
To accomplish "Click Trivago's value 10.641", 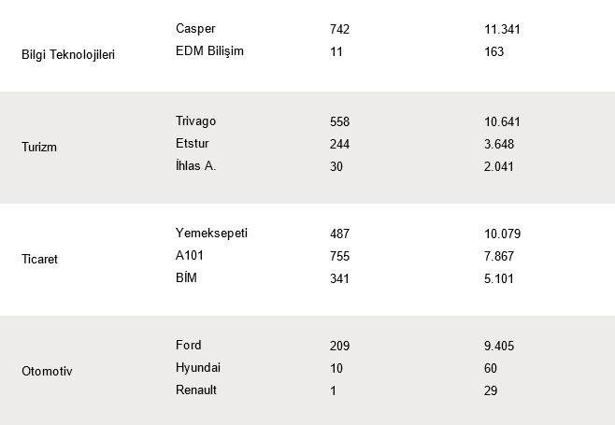I will (x=502, y=122).
